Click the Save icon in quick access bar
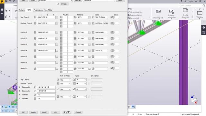 (6, 1)
